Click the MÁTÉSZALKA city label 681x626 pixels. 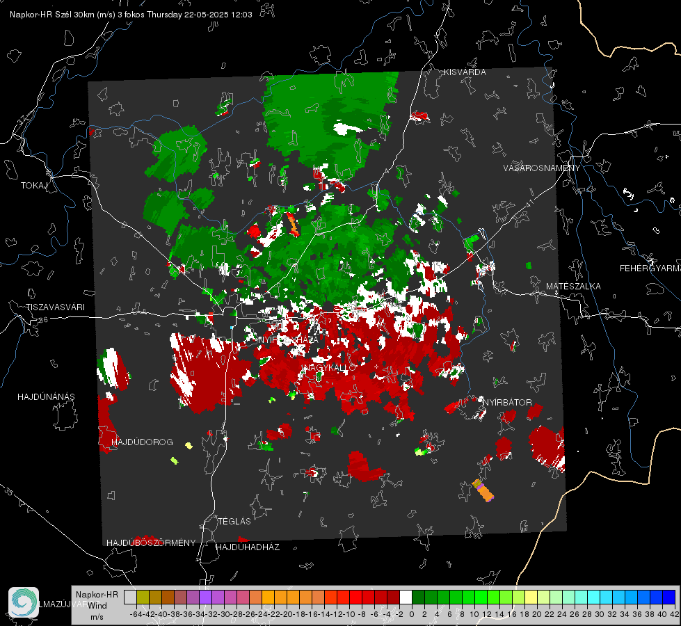pos(573,287)
